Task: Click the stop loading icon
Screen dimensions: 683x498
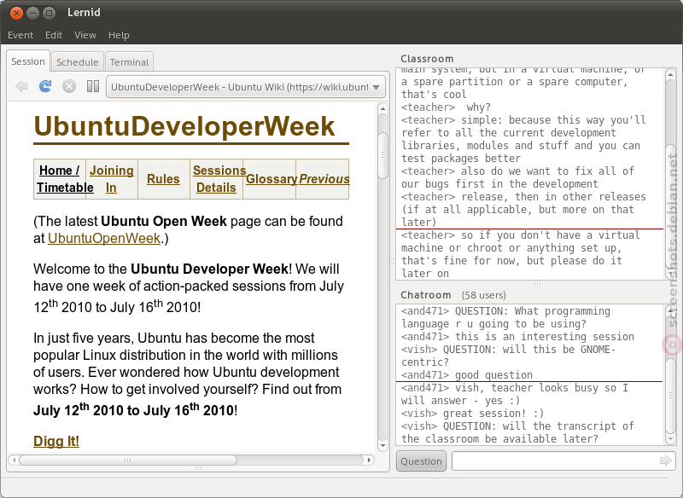Action: click(69, 86)
